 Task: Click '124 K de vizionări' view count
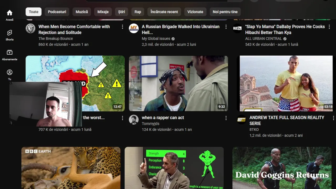click(x=157, y=130)
